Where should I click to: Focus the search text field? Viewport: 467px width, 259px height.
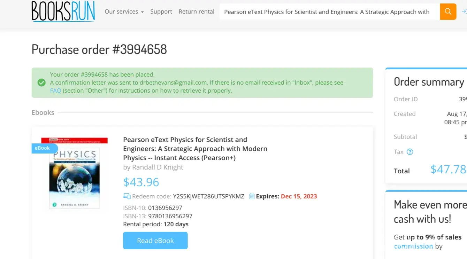[328, 12]
